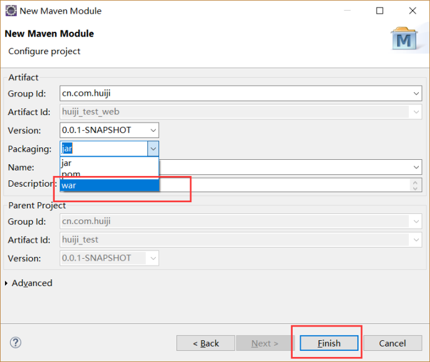The width and height of the screenshot is (430, 362).
Task: Click the Packaging text field showing jar
Action: (x=104, y=149)
